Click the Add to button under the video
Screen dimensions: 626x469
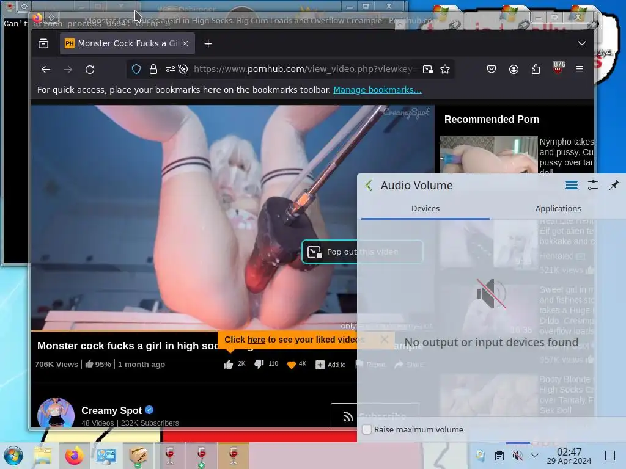click(x=331, y=365)
